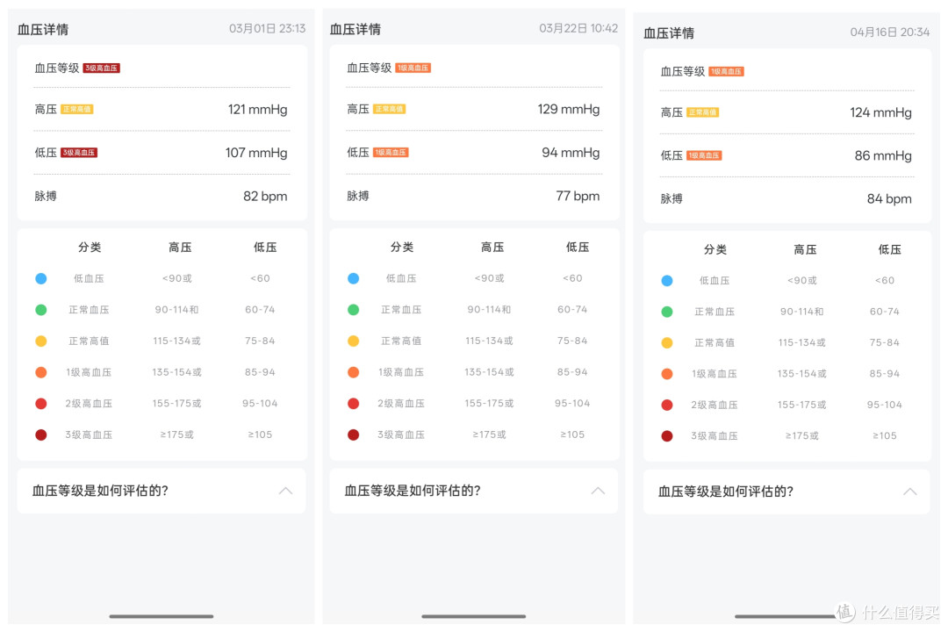Tap 1级高血压 badge beside 血压等级 in 04月16日 screen
This screenshot has height=632, width=948.
click(726, 71)
